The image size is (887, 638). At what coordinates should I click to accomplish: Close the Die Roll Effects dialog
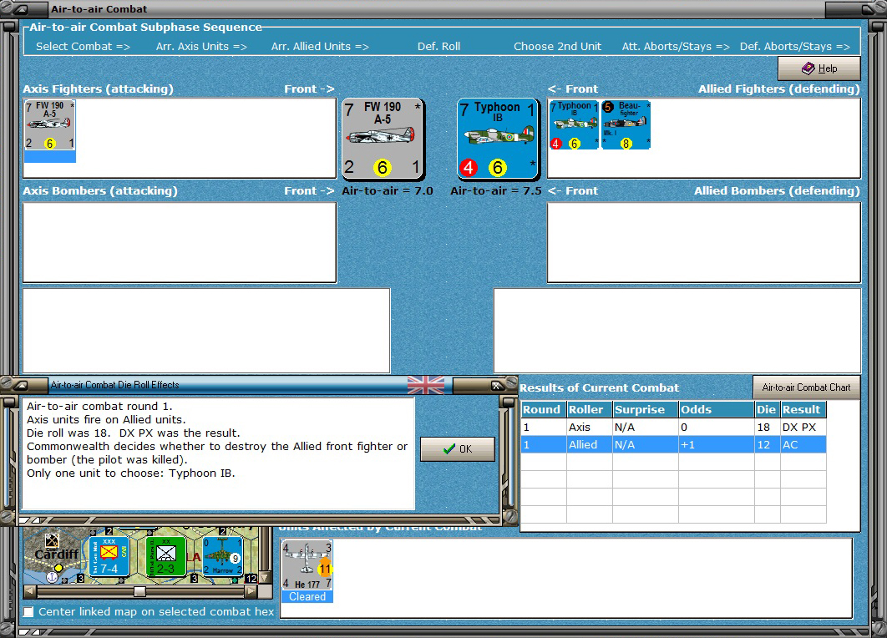(496, 386)
